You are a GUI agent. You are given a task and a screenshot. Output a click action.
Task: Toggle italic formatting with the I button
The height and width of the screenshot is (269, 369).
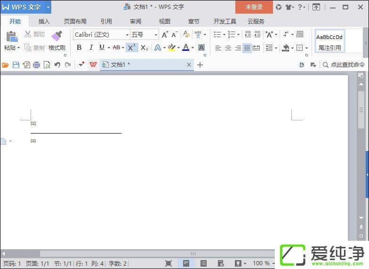[90, 47]
